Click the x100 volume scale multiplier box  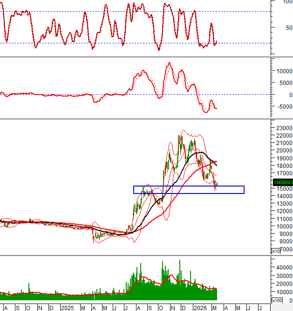click(277, 300)
